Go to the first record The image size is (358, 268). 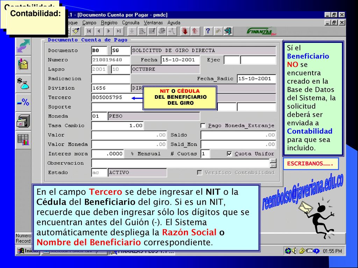click(89, 31)
